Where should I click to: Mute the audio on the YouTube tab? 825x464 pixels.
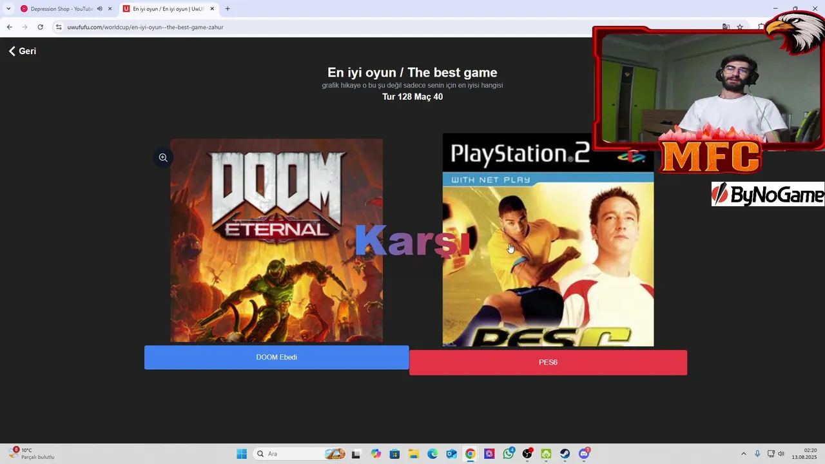tap(100, 9)
